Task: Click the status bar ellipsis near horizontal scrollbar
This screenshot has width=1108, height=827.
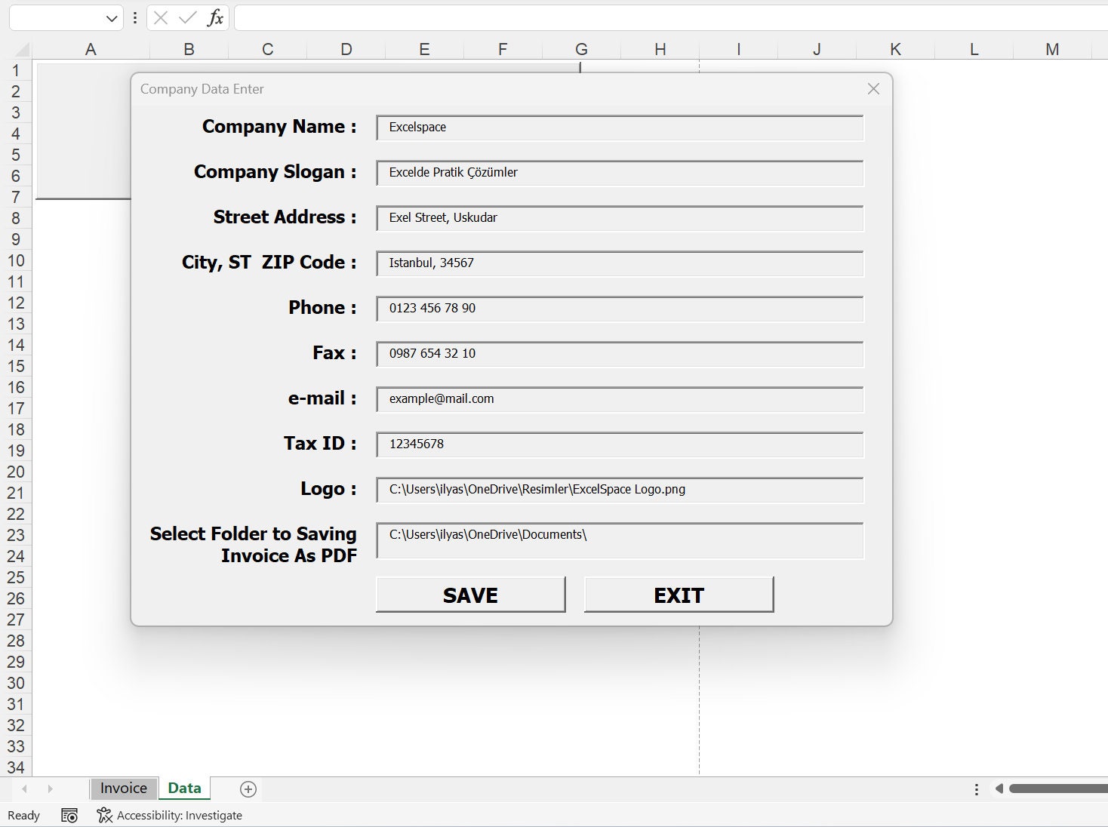Action: [x=977, y=789]
